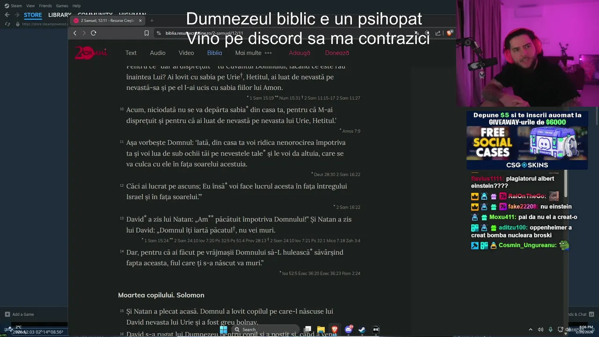Click the Brave Shields icon
The width and height of the screenshot is (599, 337).
(449, 33)
